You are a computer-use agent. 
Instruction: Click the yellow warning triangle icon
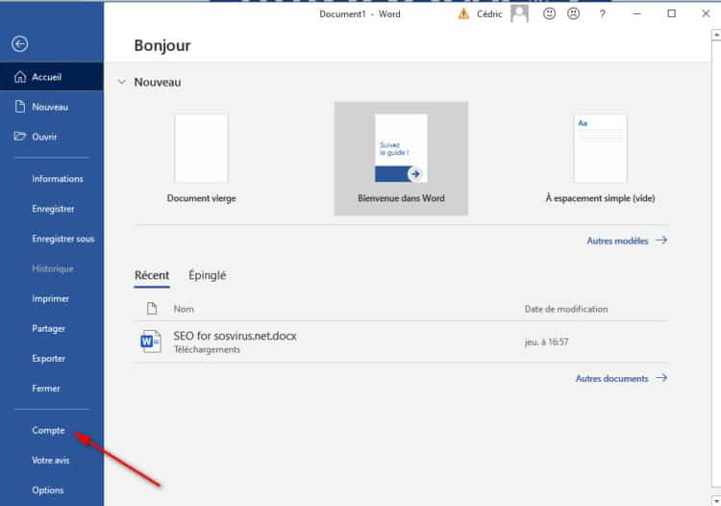pyautogui.click(x=463, y=13)
